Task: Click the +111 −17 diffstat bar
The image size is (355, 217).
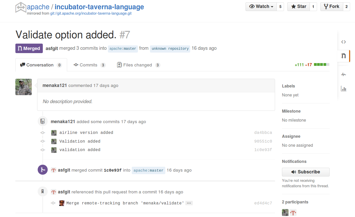Action: 312,65
